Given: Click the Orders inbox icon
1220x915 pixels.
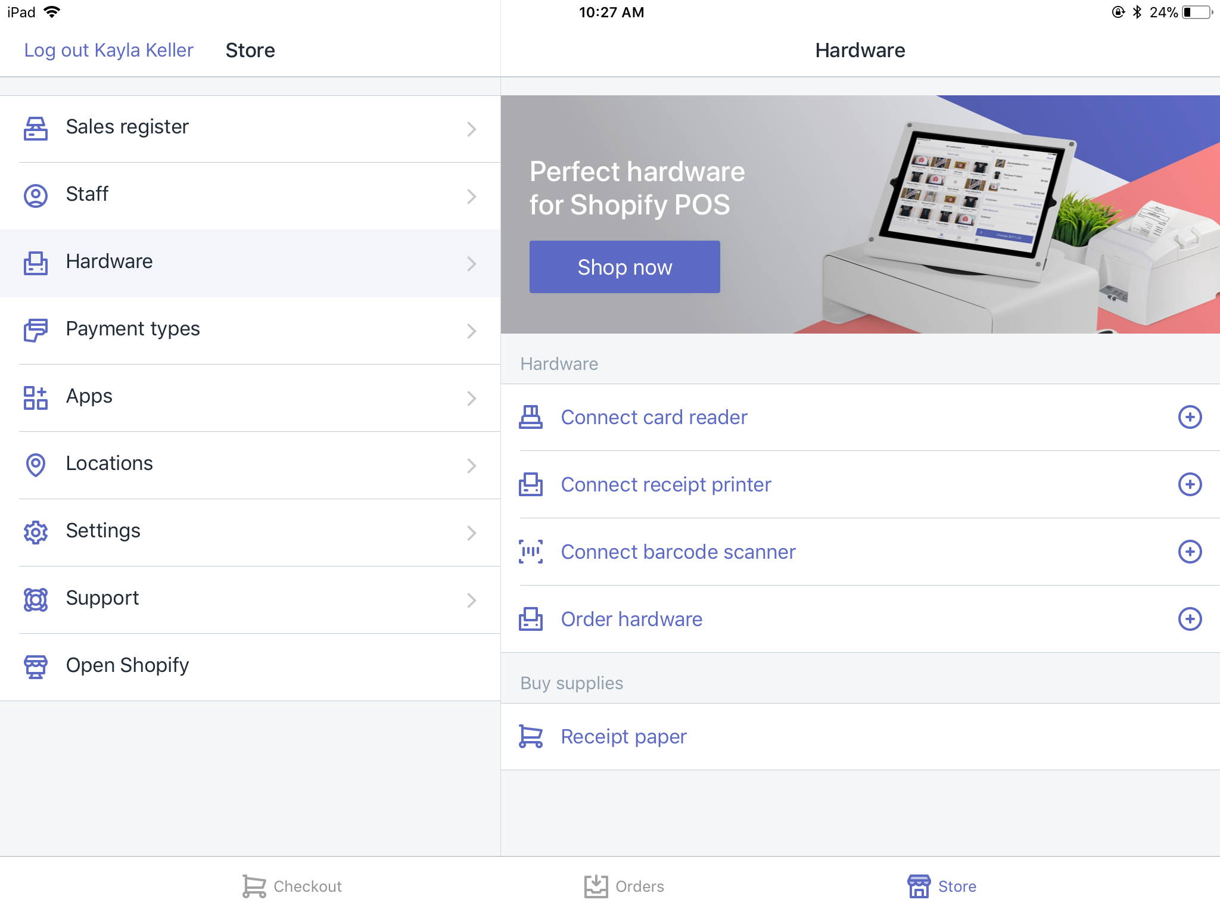Looking at the screenshot, I should pyautogui.click(x=596, y=886).
